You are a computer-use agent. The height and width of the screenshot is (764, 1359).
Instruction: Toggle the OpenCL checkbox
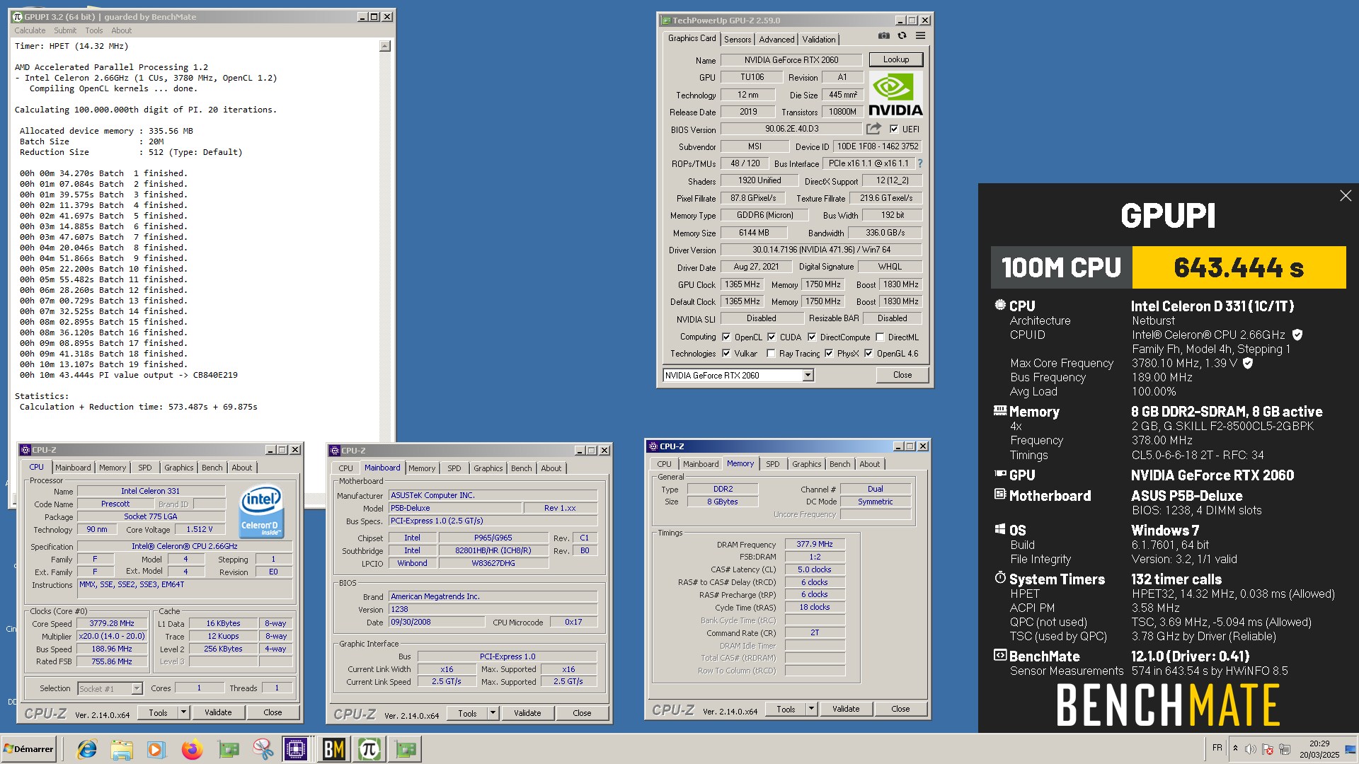point(726,337)
